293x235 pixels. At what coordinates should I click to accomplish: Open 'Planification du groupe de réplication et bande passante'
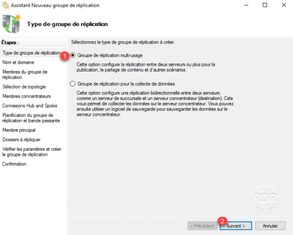31,117
